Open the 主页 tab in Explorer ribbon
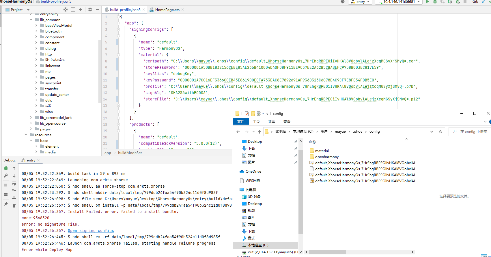491x257 pixels. (x=256, y=122)
